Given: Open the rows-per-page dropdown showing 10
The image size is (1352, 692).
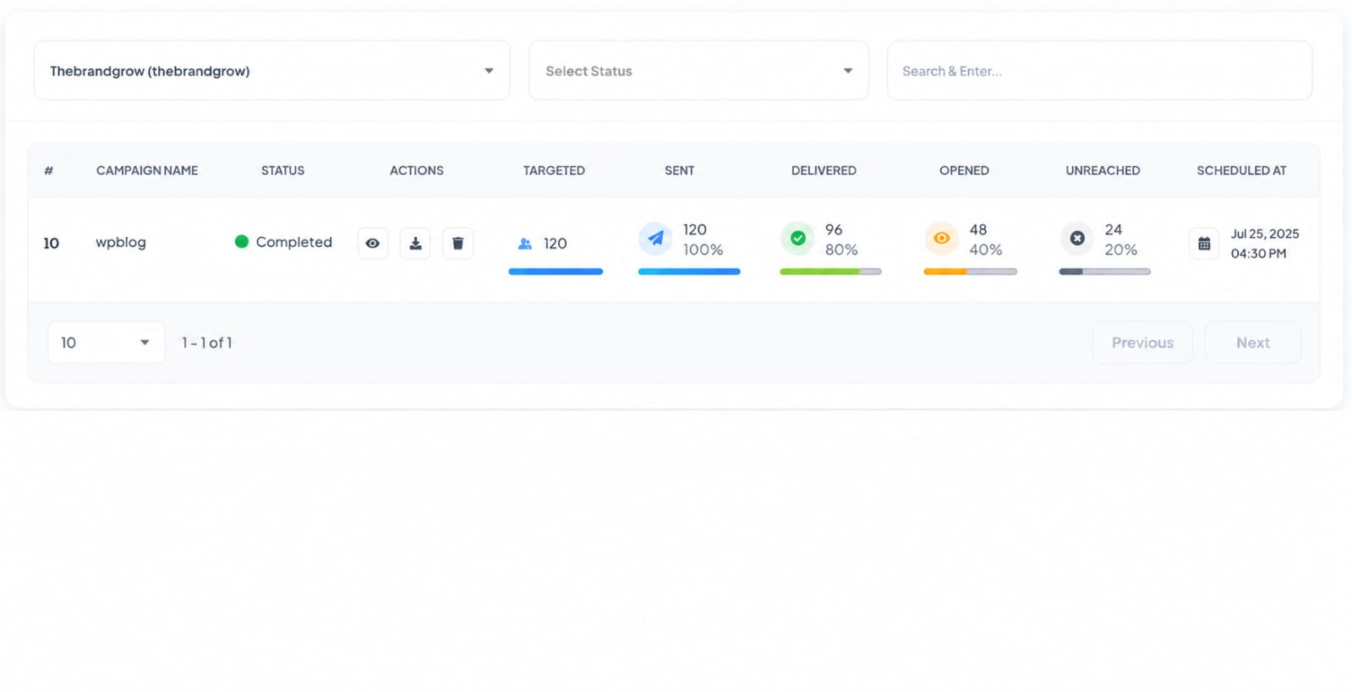Looking at the screenshot, I should pos(107,343).
